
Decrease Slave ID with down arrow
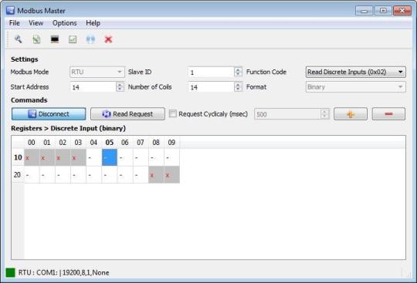(238, 74)
